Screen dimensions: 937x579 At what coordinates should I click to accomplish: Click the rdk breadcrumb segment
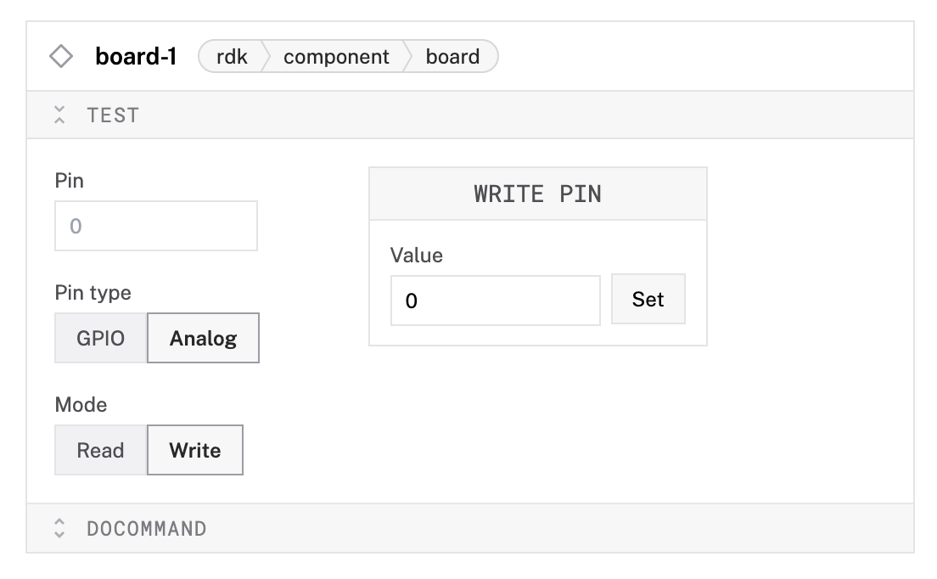coord(232,57)
